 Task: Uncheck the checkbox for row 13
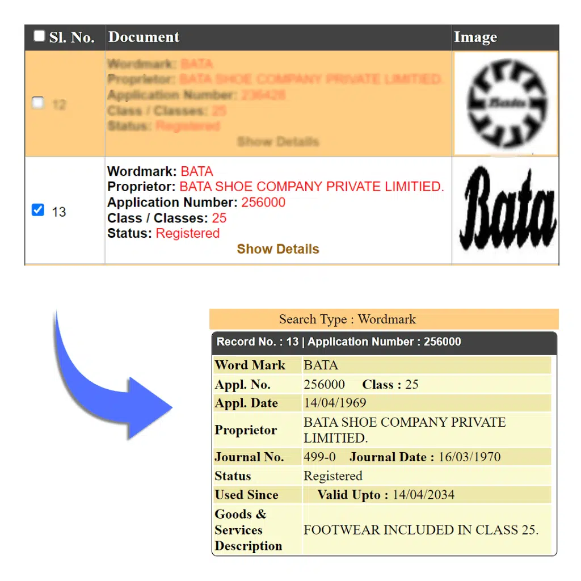tap(38, 210)
